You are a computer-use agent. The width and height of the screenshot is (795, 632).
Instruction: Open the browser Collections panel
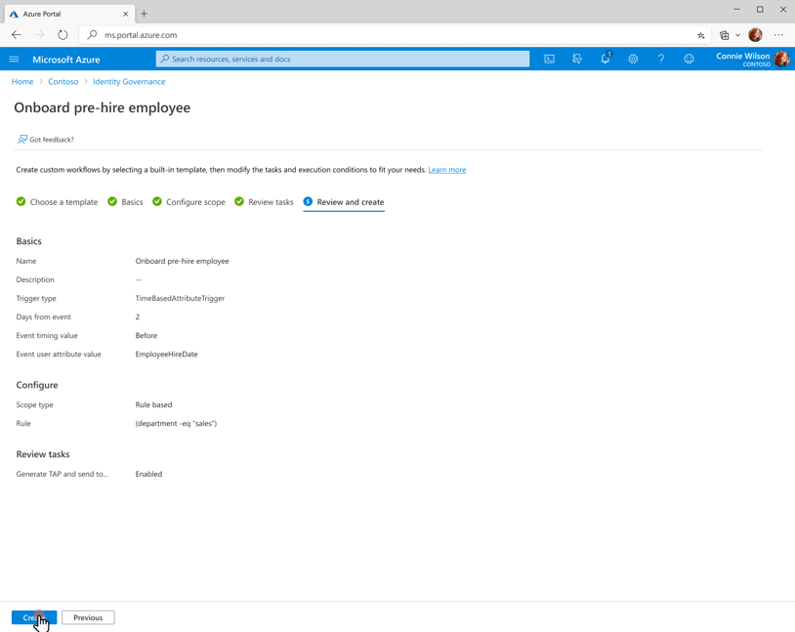[x=723, y=34]
